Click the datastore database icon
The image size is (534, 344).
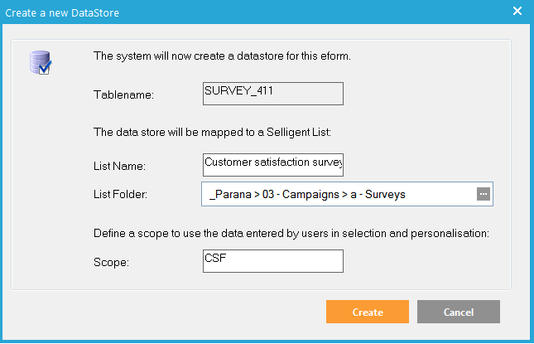click(40, 62)
